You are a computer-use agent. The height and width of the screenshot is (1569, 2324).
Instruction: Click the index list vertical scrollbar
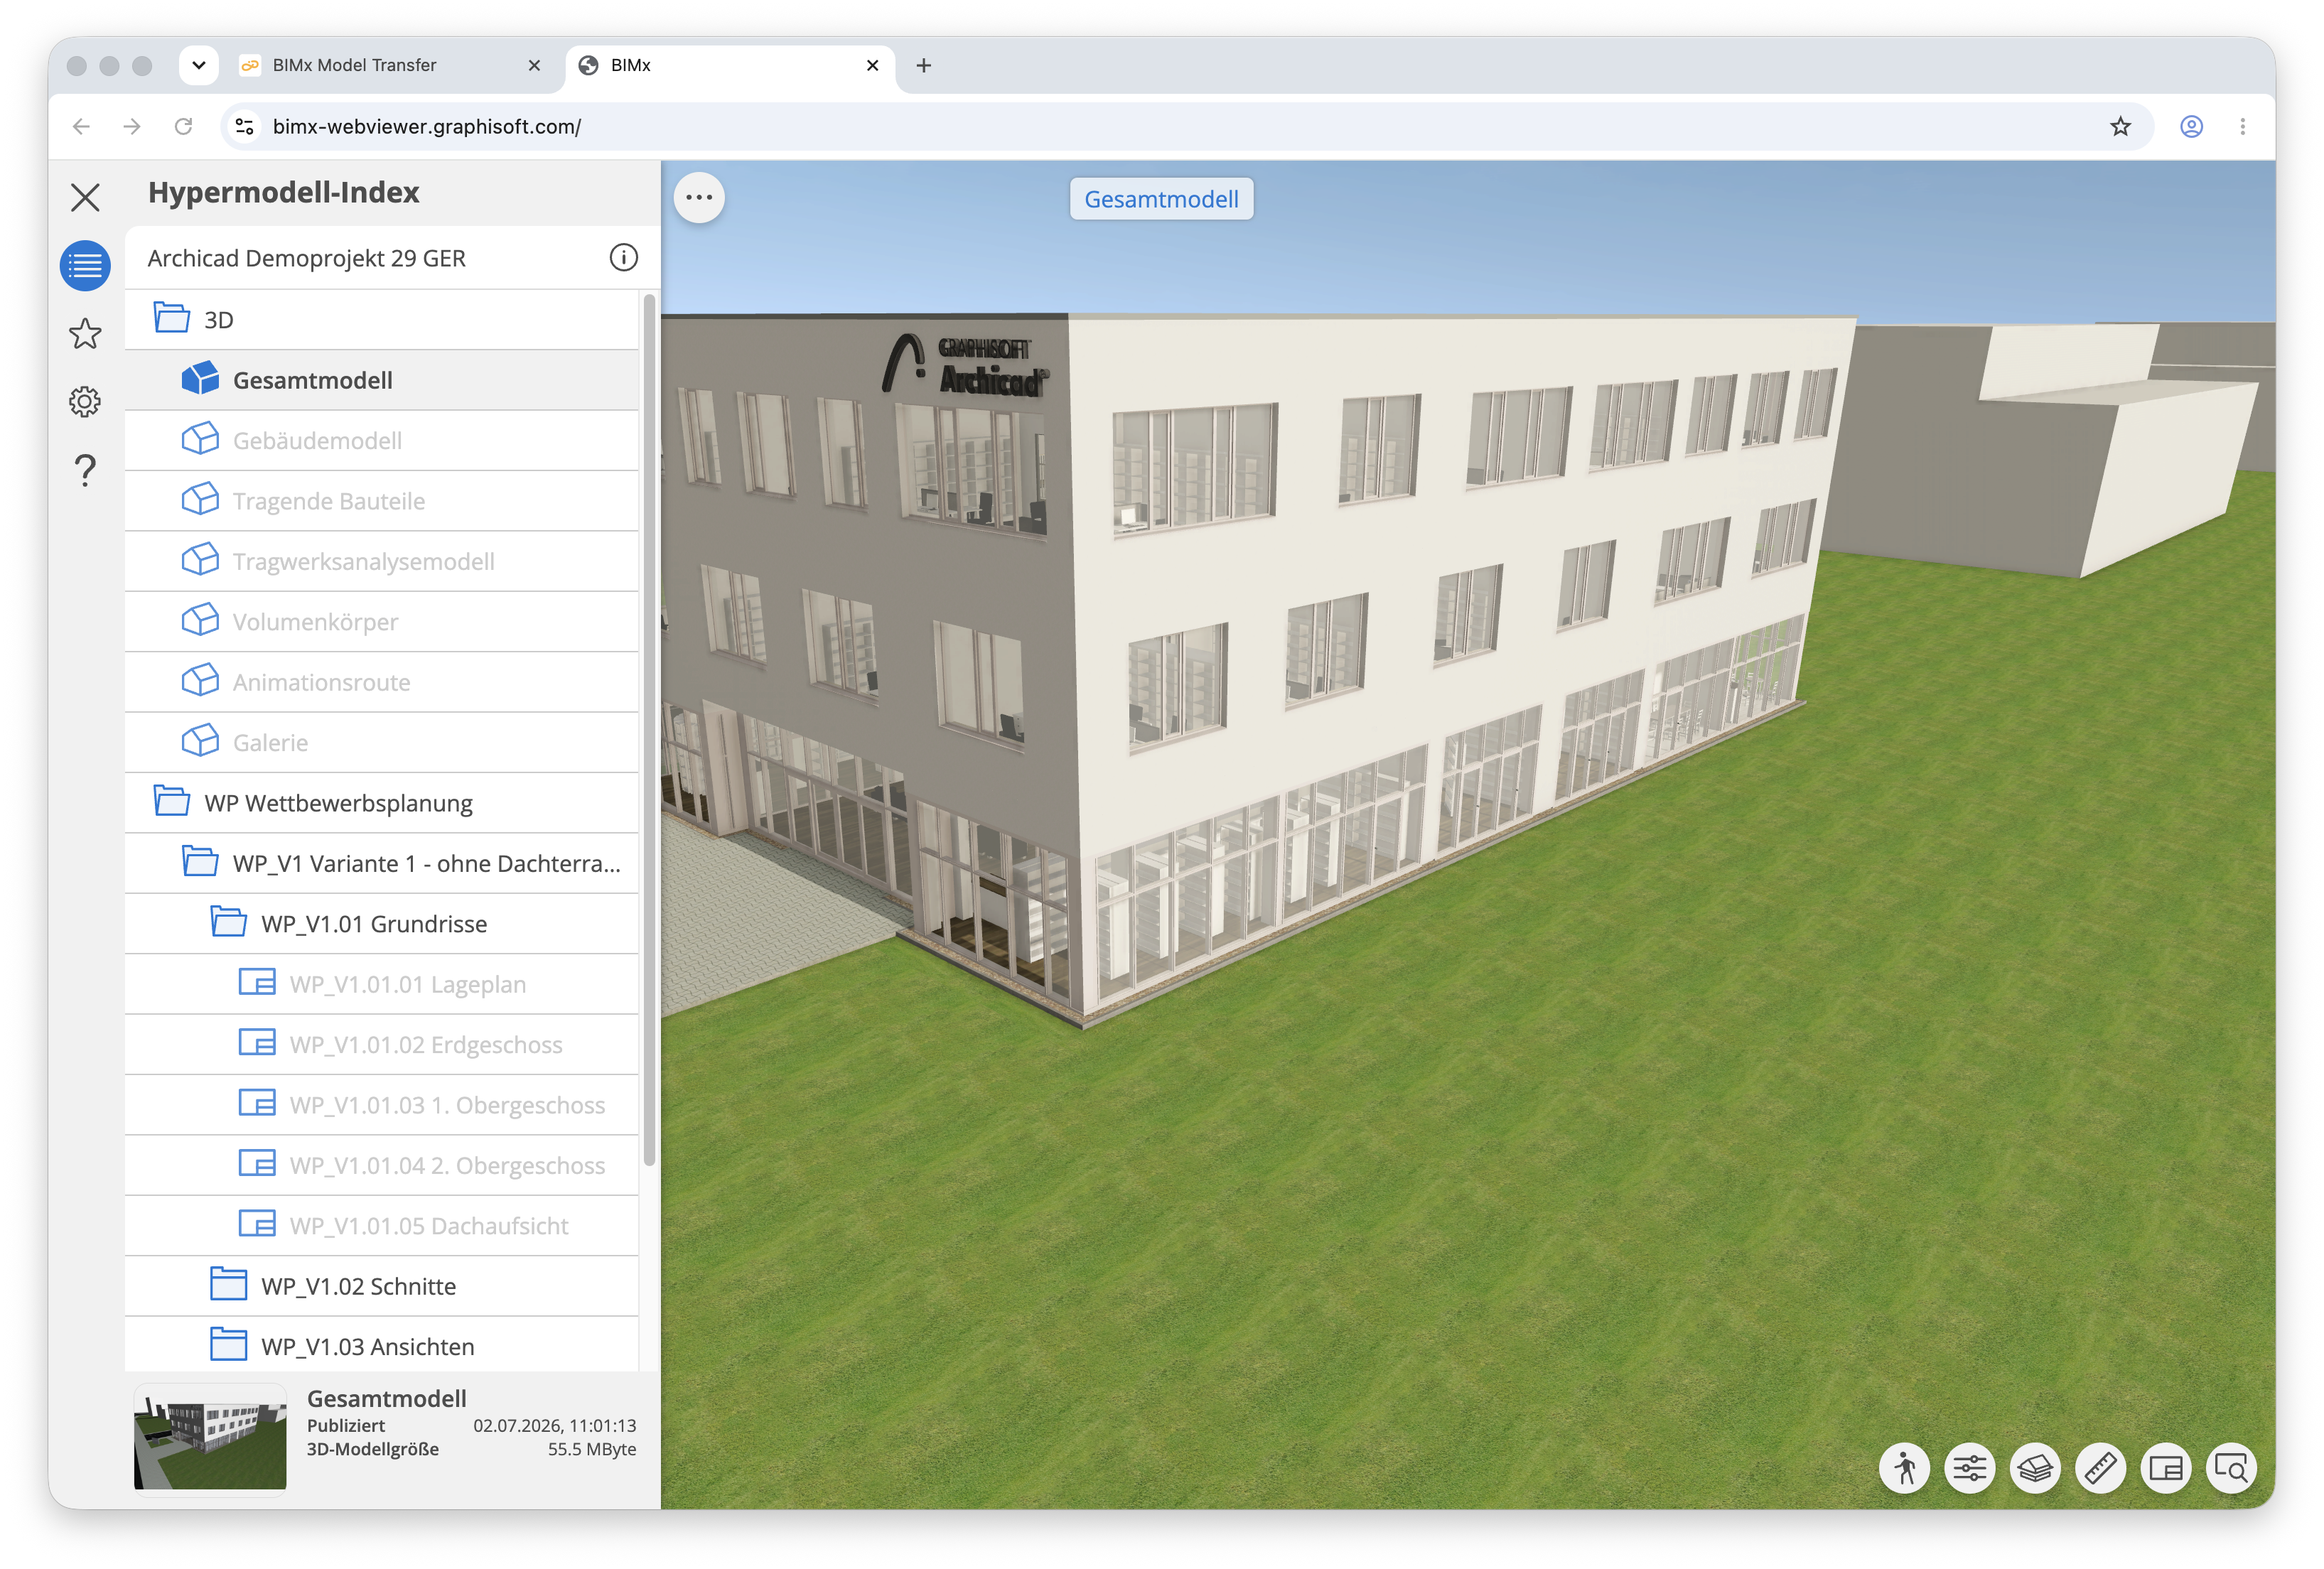(649, 730)
